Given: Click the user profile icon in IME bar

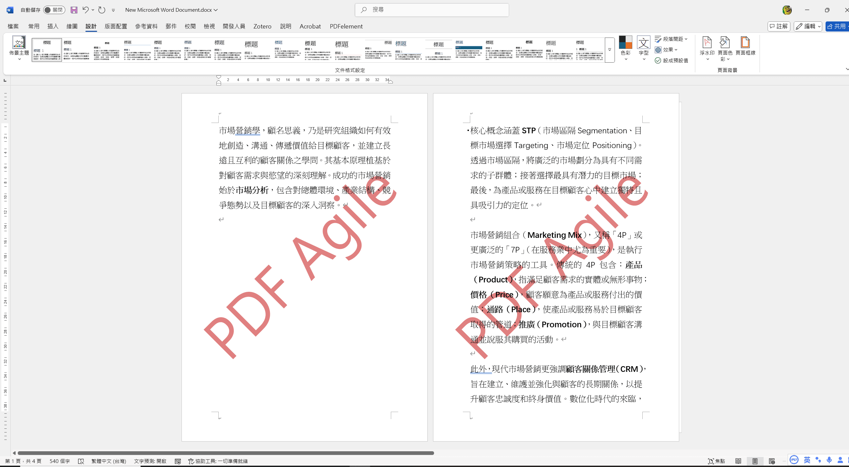Looking at the screenshot, I should [x=840, y=460].
